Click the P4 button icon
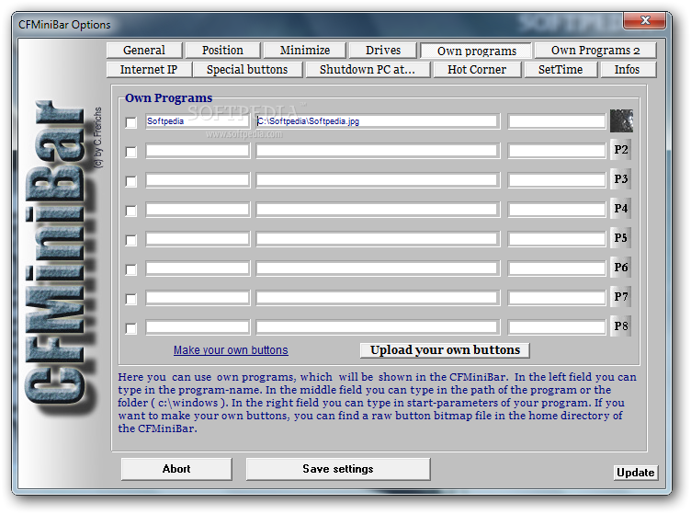Screen dimensions: 691x514 [x=620, y=208]
